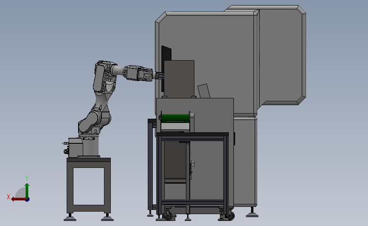Click the green Y axis arrow of the triad
The image size is (368, 226).
(27, 190)
